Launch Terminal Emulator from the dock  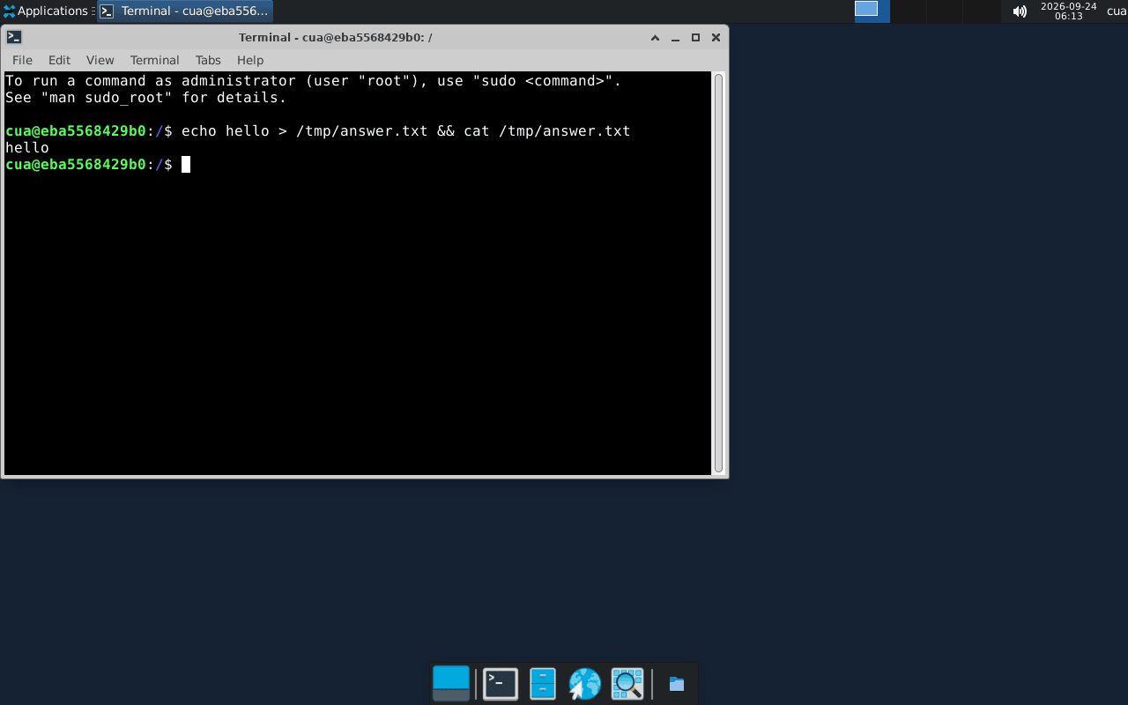click(x=501, y=683)
